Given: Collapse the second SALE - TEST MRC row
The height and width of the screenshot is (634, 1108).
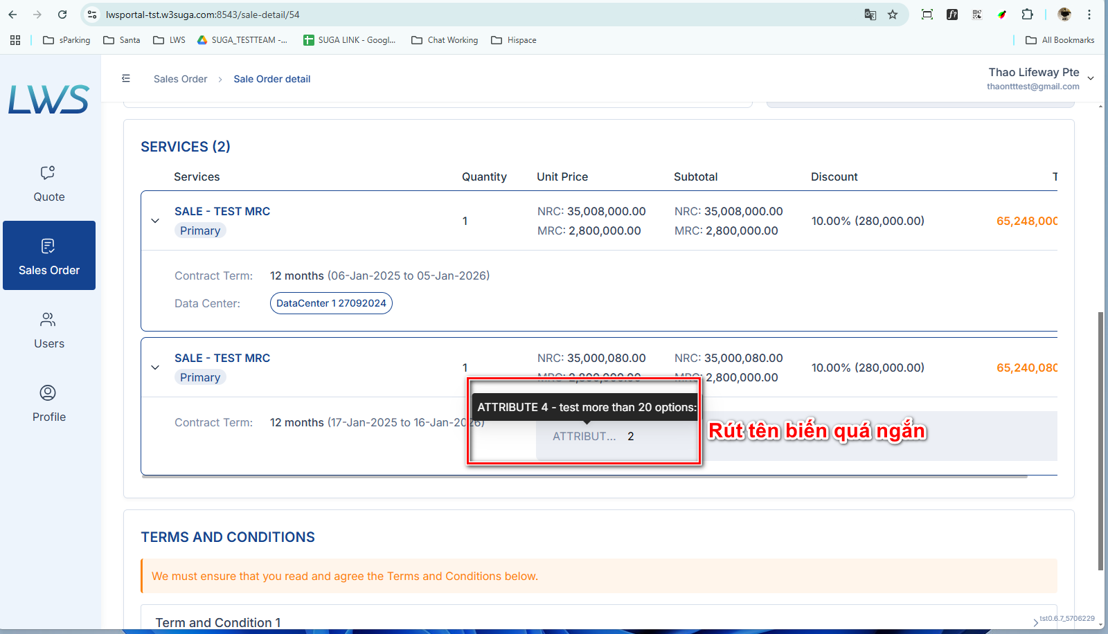Looking at the screenshot, I should tap(155, 368).
